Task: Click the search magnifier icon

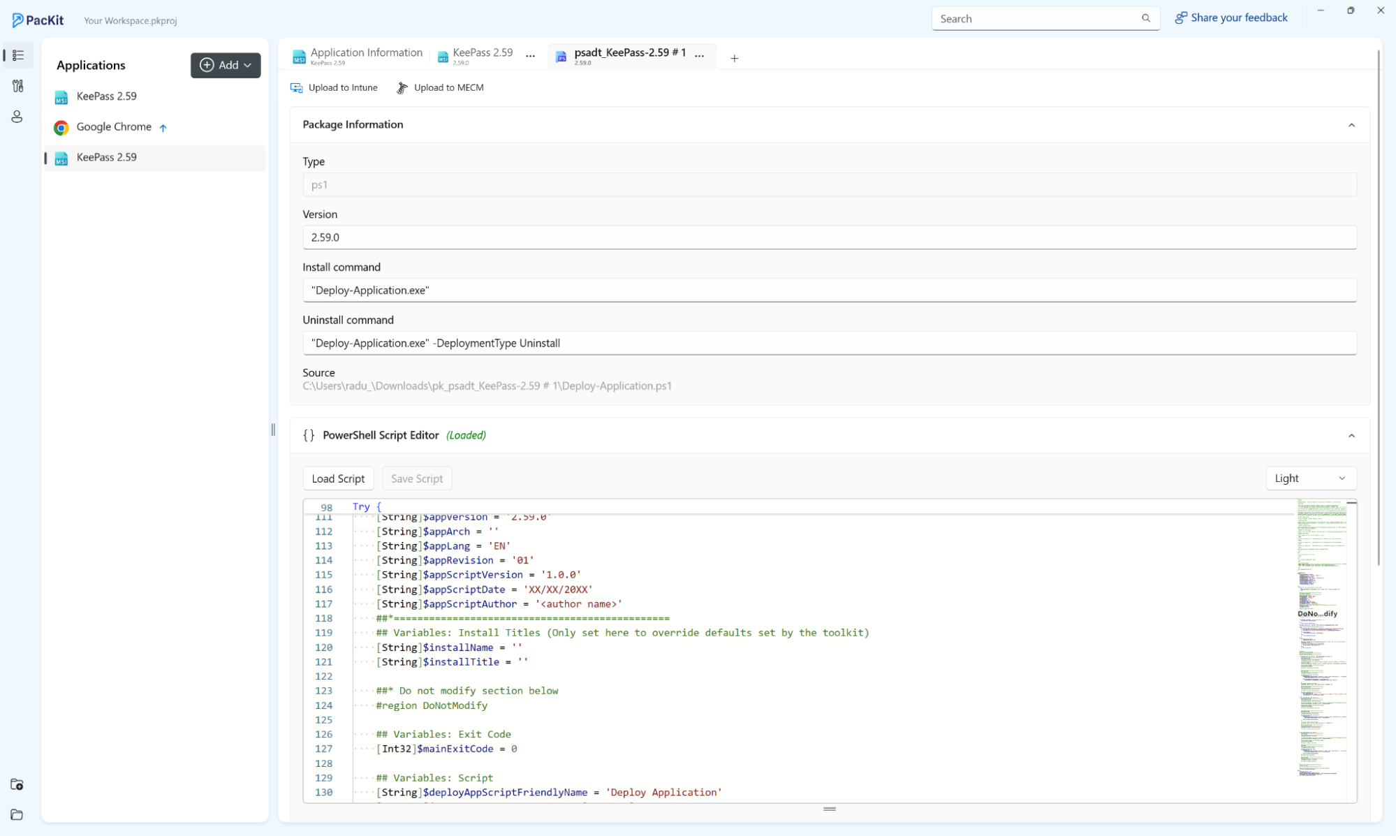Action: pyautogui.click(x=1146, y=18)
